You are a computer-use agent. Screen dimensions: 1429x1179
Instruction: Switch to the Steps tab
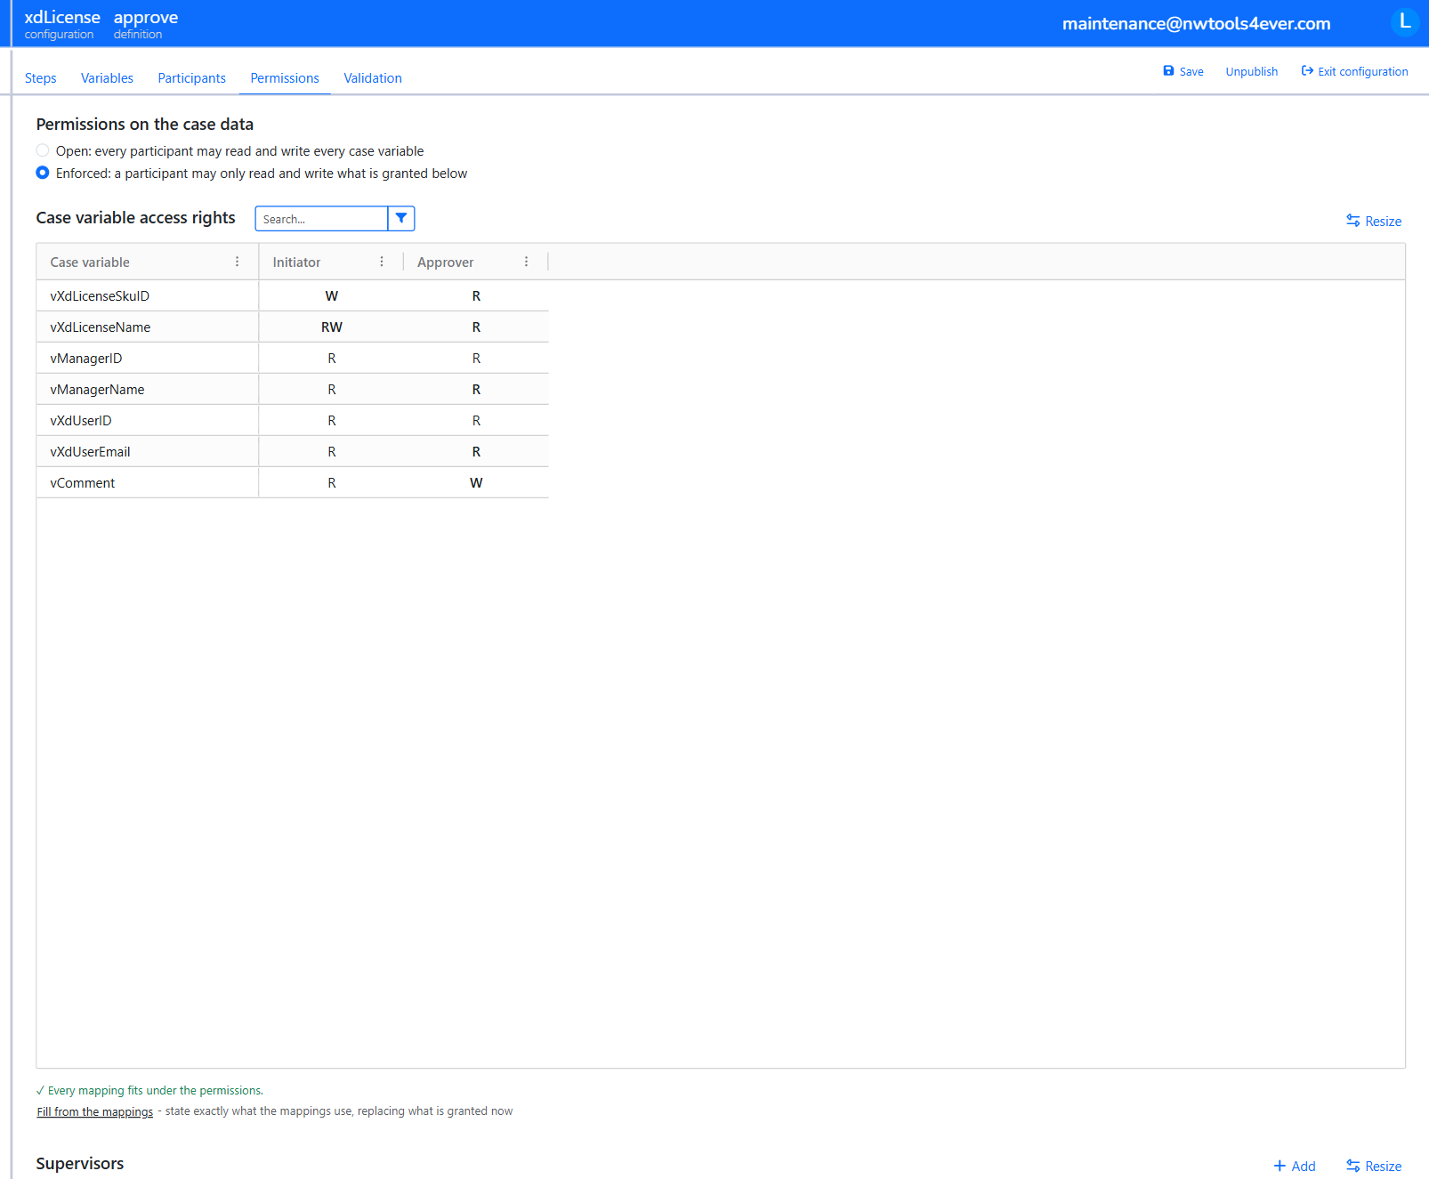point(40,78)
